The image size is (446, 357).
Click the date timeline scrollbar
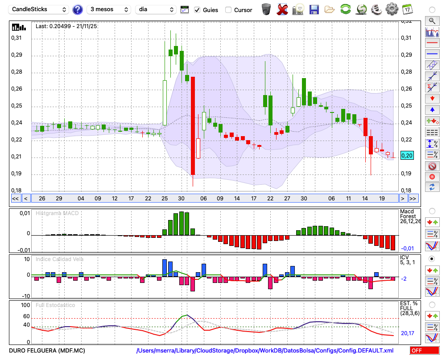pos(214,199)
